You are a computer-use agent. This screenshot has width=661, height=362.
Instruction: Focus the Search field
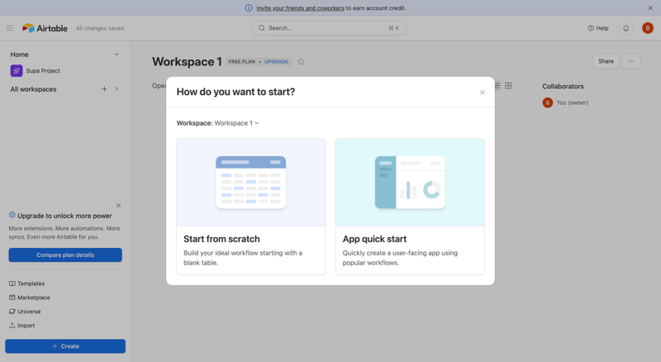coord(328,28)
